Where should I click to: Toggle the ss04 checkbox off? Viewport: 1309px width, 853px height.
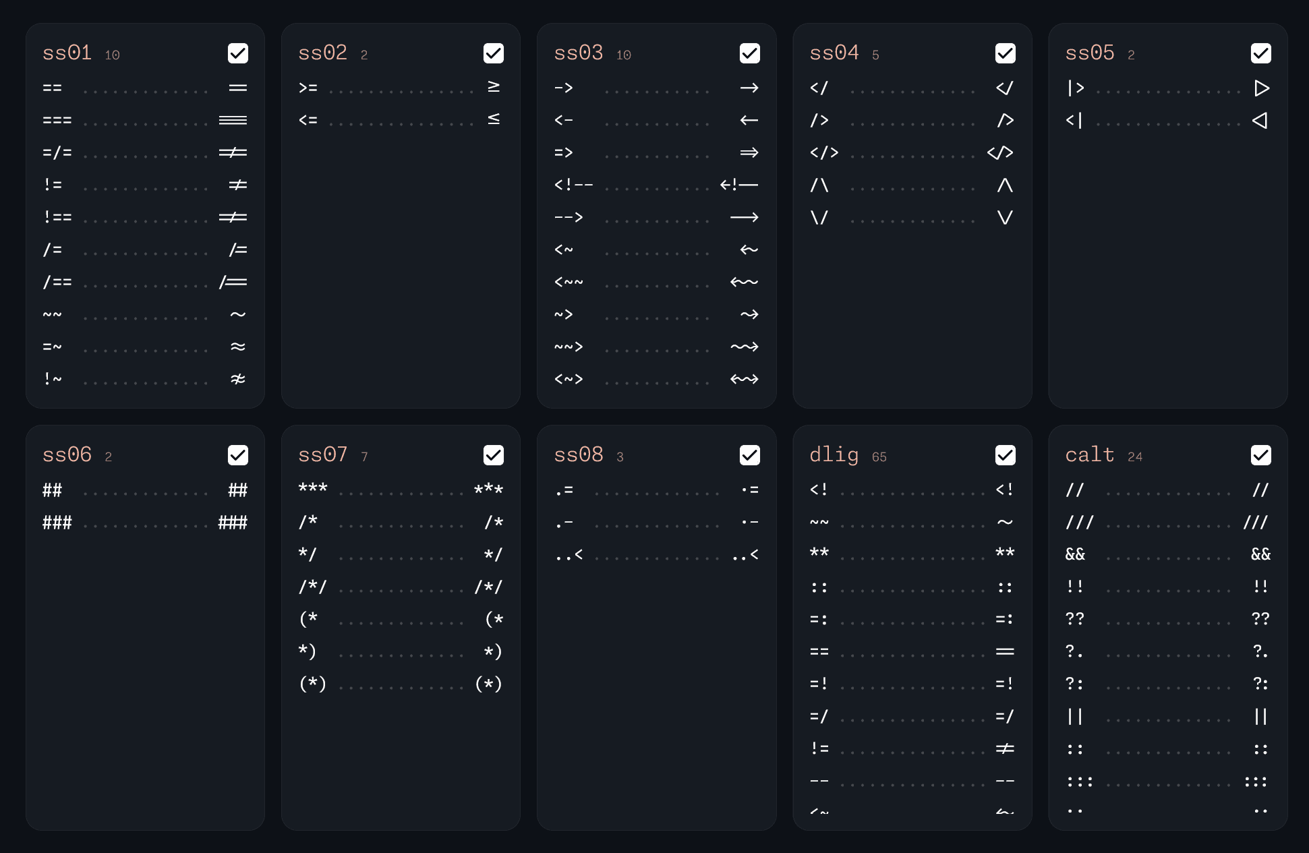[x=1006, y=53]
